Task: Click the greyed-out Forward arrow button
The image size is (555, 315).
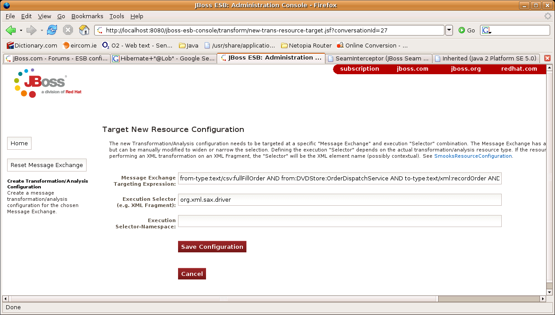Action: click(x=31, y=30)
